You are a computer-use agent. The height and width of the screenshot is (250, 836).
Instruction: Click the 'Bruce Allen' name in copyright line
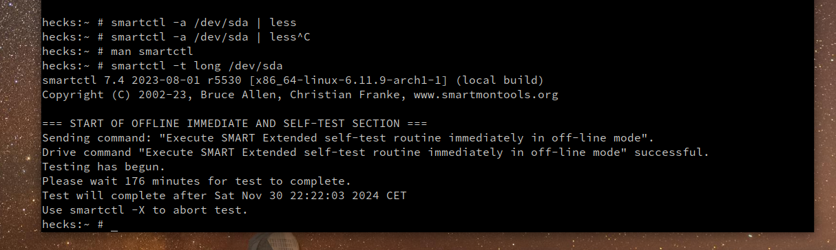(238, 95)
